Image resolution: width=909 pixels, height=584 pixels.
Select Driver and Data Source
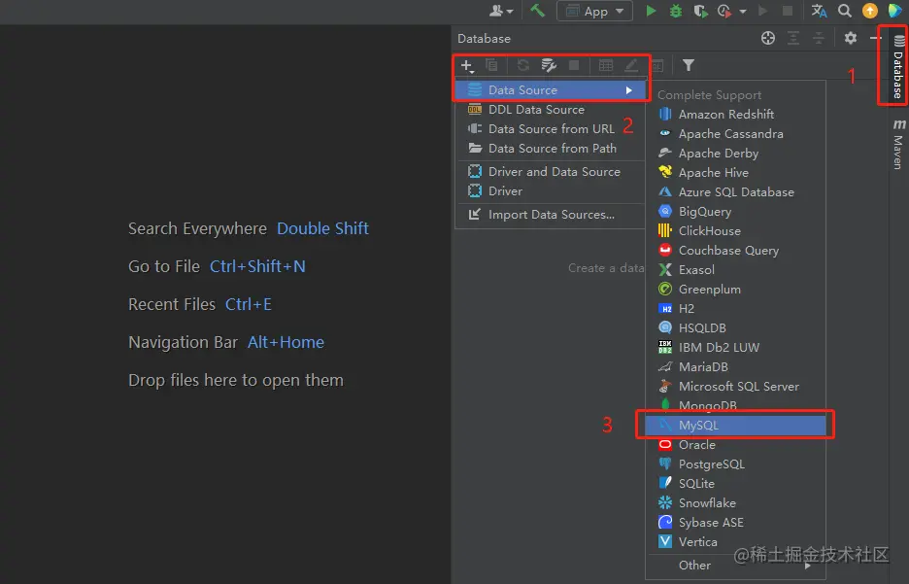pyautogui.click(x=550, y=172)
